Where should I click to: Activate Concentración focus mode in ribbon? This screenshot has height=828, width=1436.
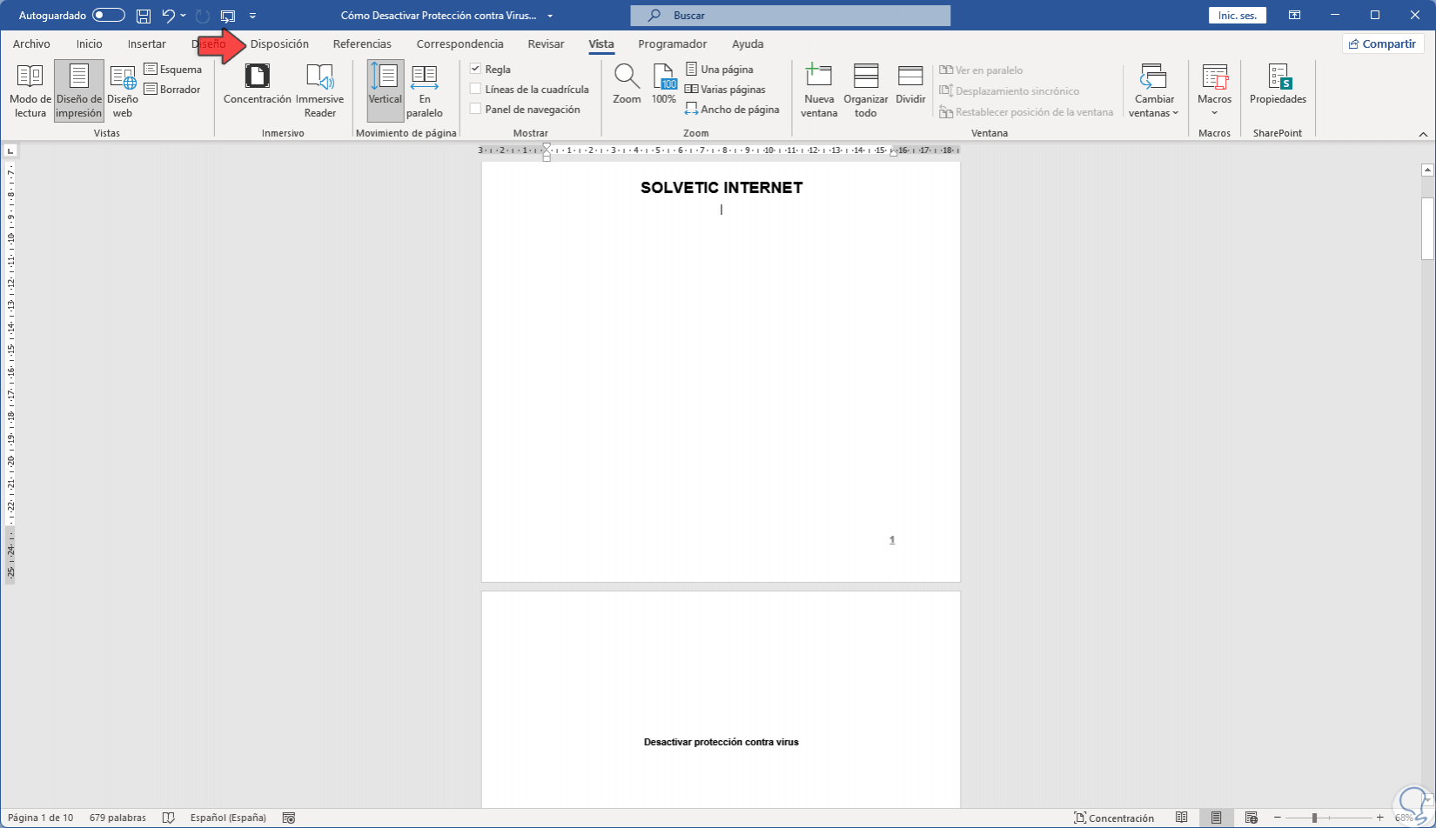[x=257, y=84]
